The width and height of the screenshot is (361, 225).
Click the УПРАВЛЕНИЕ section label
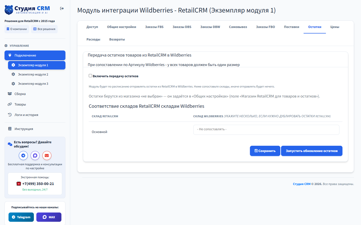[x=19, y=46]
